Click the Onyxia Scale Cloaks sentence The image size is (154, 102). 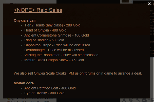tap(78, 73)
